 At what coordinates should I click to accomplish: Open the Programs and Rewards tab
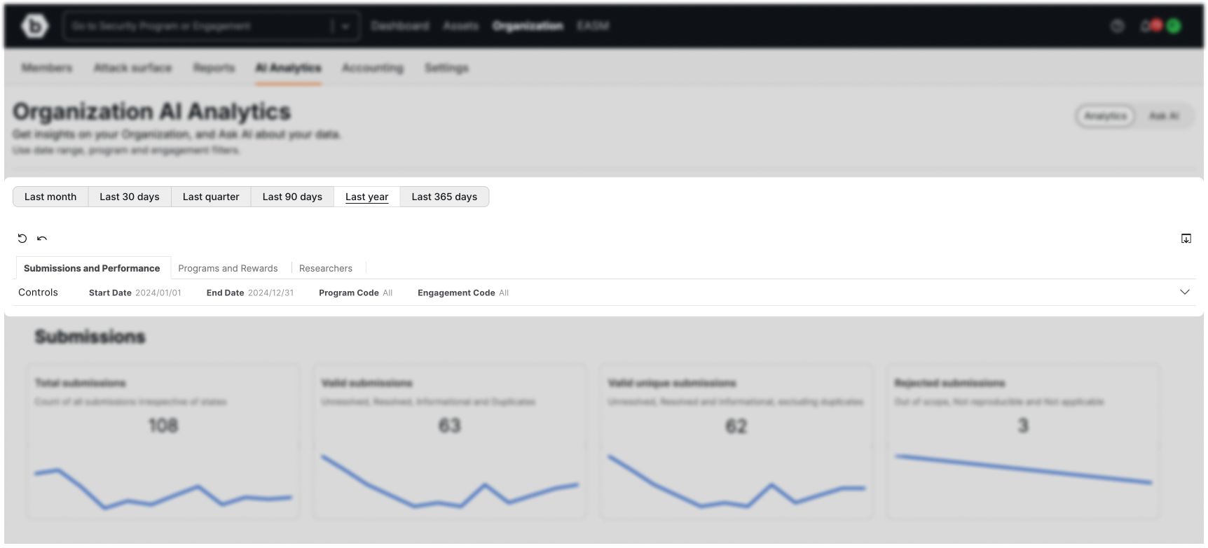[x=228, y=268]
